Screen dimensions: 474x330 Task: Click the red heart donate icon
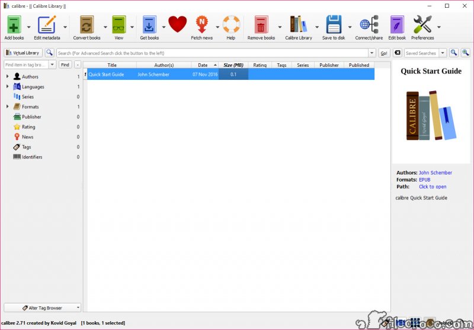click(x=177, y=24)
